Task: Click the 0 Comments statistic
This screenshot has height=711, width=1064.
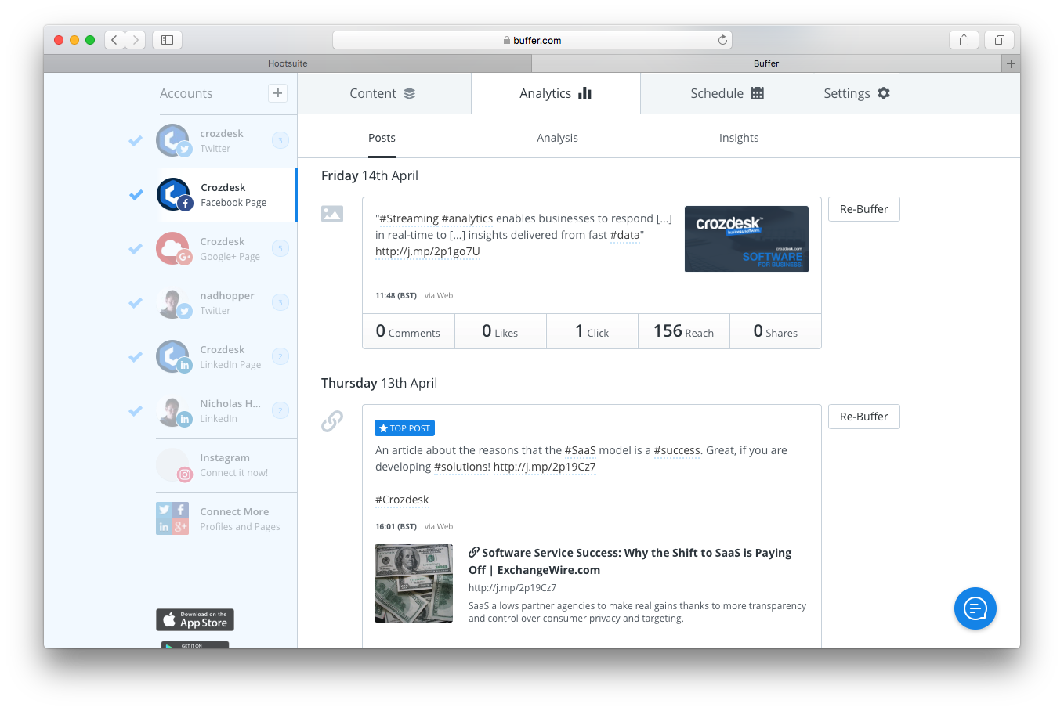Action: point(408,331)
